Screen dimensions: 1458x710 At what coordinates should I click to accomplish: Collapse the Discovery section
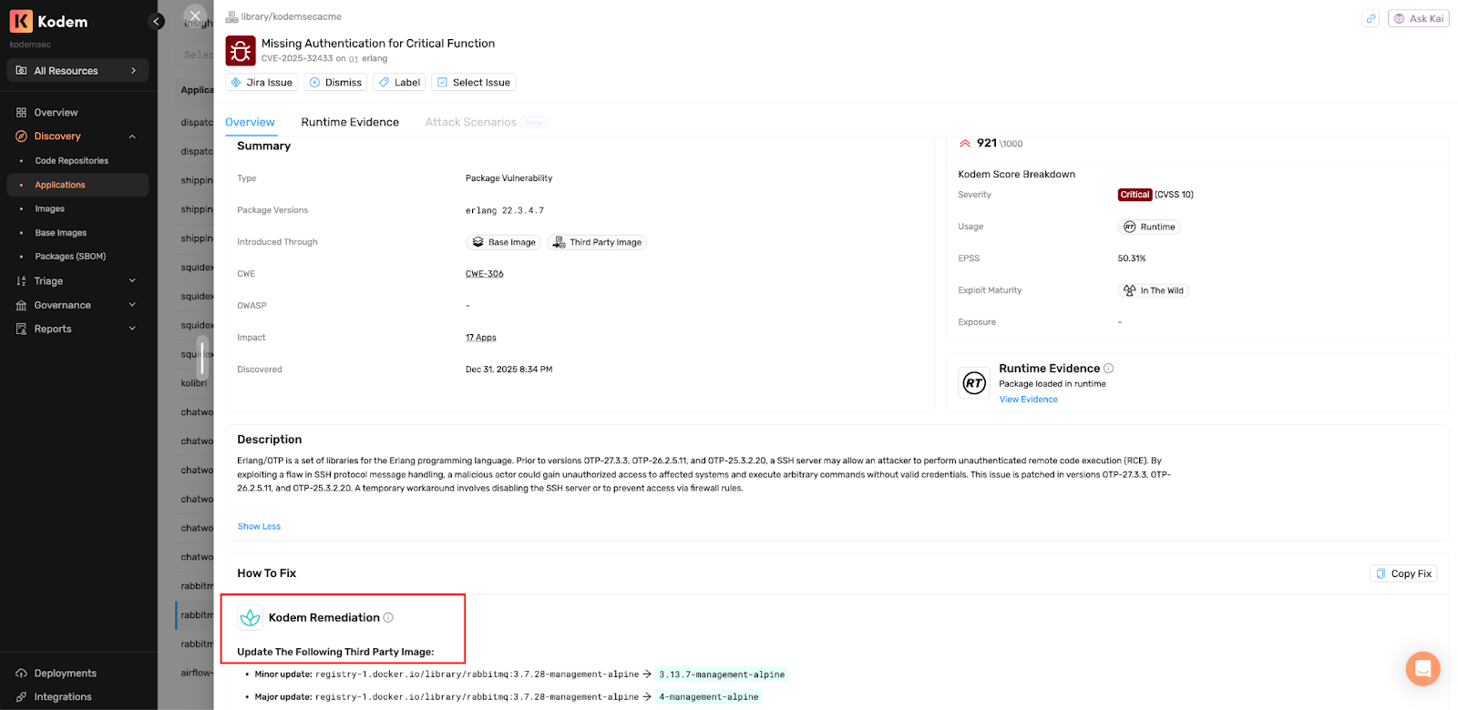pos(132,137)
